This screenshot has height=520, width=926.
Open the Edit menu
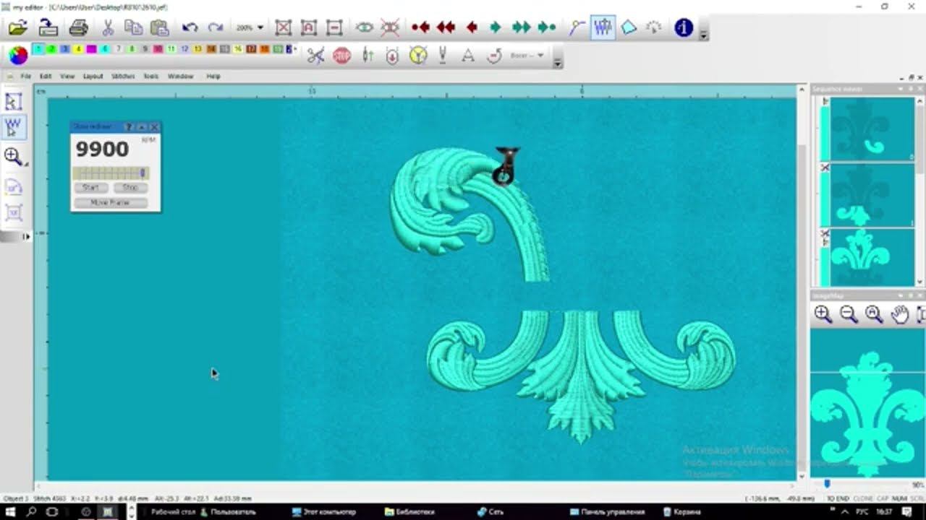tap(46, 77)
